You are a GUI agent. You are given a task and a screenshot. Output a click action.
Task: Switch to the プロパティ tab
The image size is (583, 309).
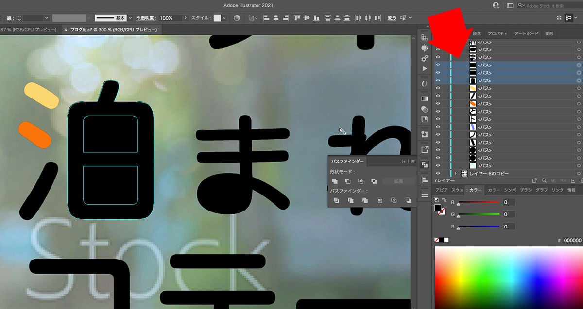pos(497,33)
